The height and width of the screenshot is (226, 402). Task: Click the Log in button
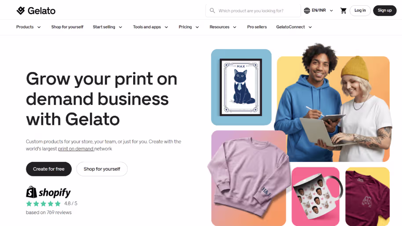360,11
